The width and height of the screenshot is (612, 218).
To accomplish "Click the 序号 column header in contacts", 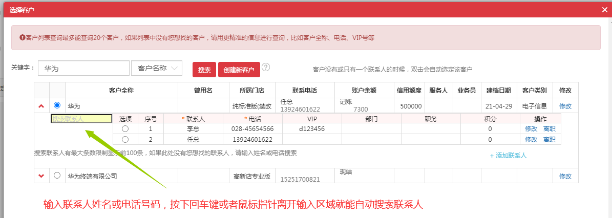I will pyautogui.click(x=151, y=119).
